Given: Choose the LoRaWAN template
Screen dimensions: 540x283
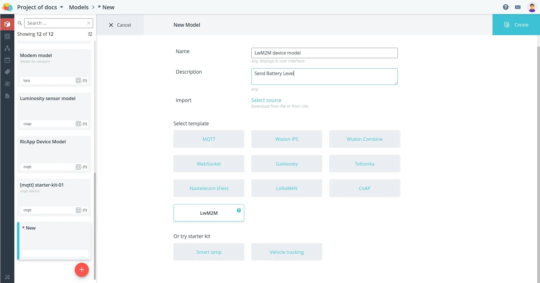Looking at the screenshot, I should [286, 188].
